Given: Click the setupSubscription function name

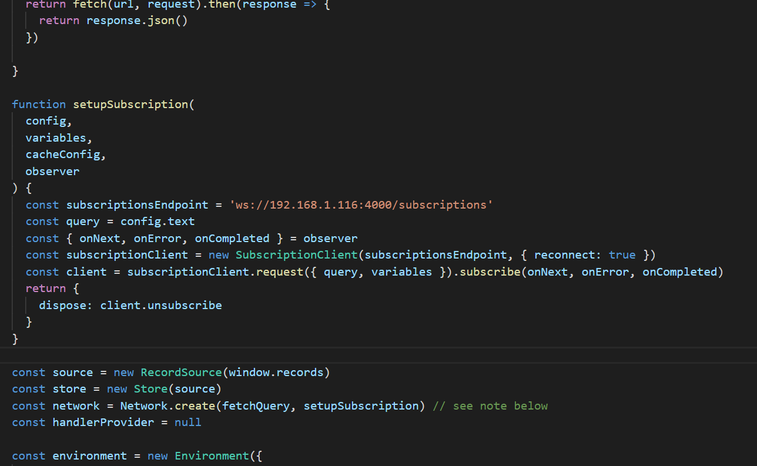Looking at the screenshot, I should coord(130,104).
